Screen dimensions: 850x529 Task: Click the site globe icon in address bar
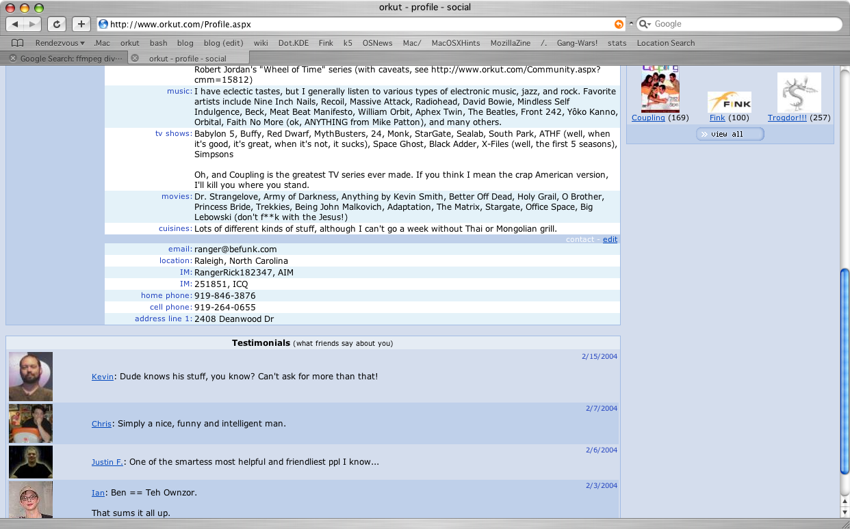[x=103, y=24]
